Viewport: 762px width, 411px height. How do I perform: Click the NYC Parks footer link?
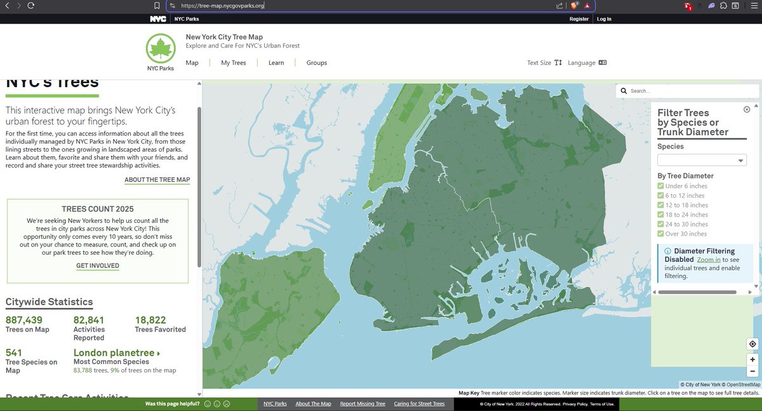click(275, 404)
